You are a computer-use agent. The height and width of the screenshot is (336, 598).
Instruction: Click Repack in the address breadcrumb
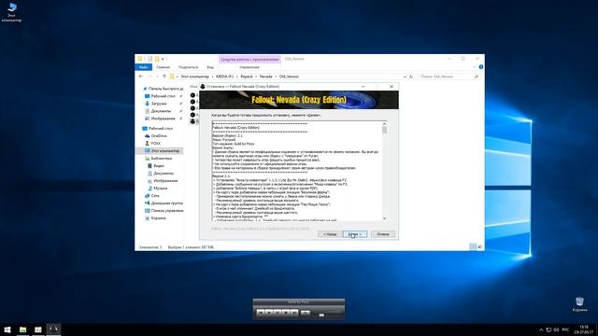pos(247,77)
